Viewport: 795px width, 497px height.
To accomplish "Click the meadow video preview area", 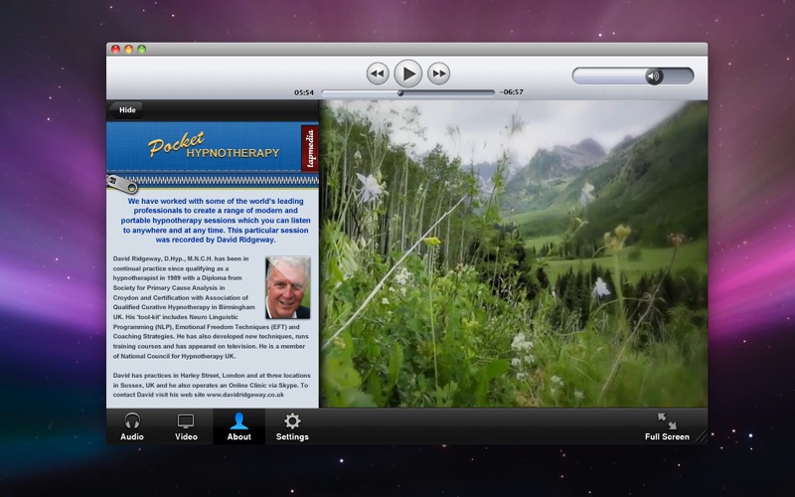I will click(514, 253).
